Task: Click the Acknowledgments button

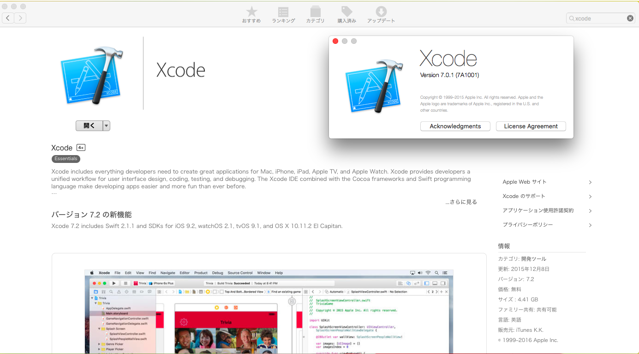Action: pyautogui.click(x=455, y=126)
